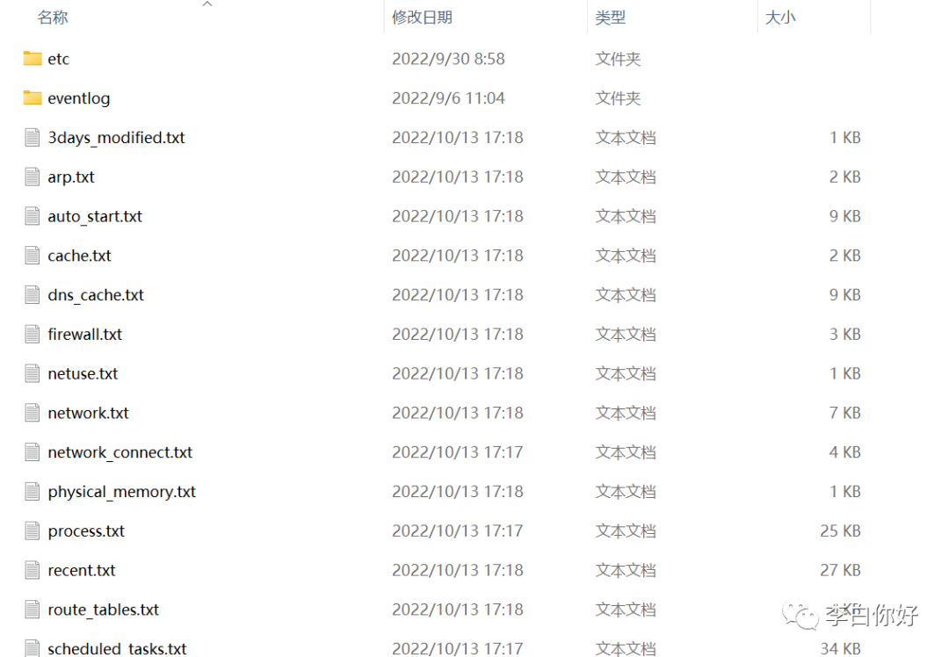Click the arp.txt file icon
This screenshot has height=657, width=949.
(x=33, y=177)
